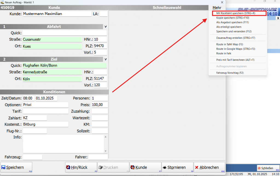280x176 pixels.
Task: Expand the Ziel section arrow
Action: (106, 59)
